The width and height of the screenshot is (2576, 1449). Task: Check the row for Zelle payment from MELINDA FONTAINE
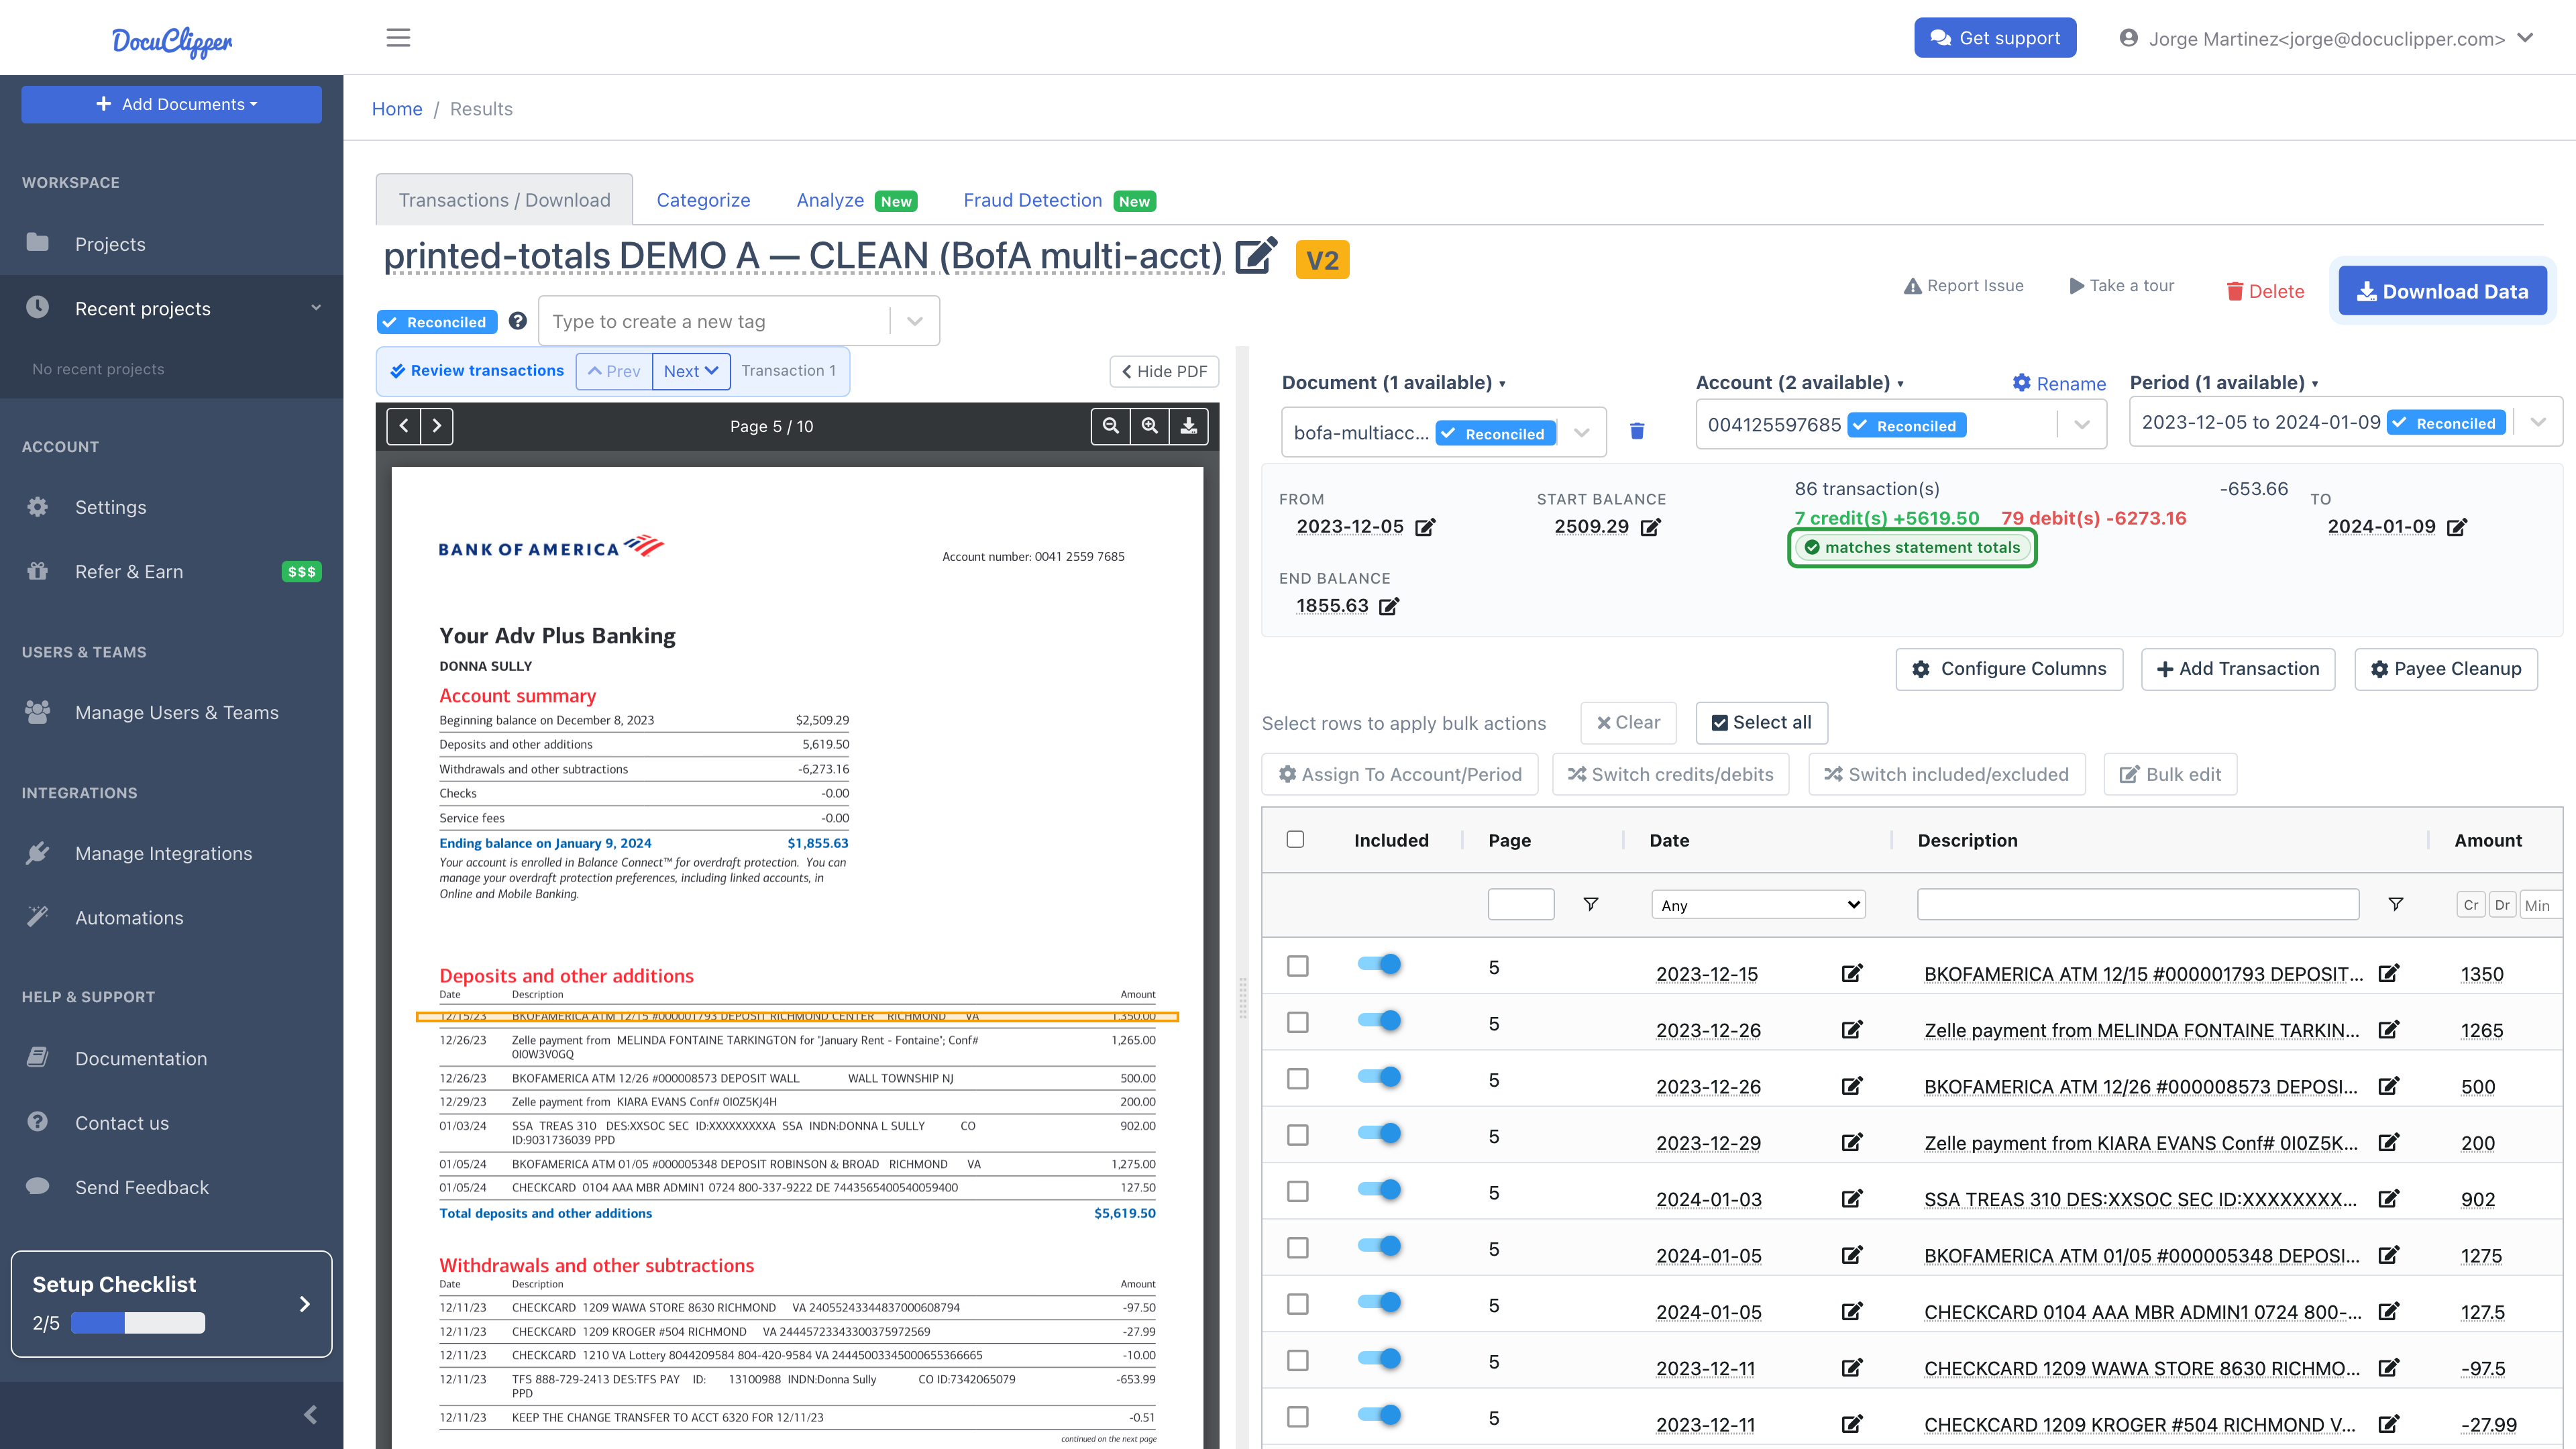(1298, 1022)
